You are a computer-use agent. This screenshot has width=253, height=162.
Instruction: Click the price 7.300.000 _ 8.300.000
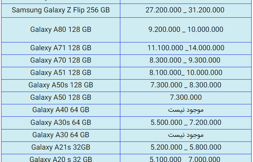tap(186, 85)
